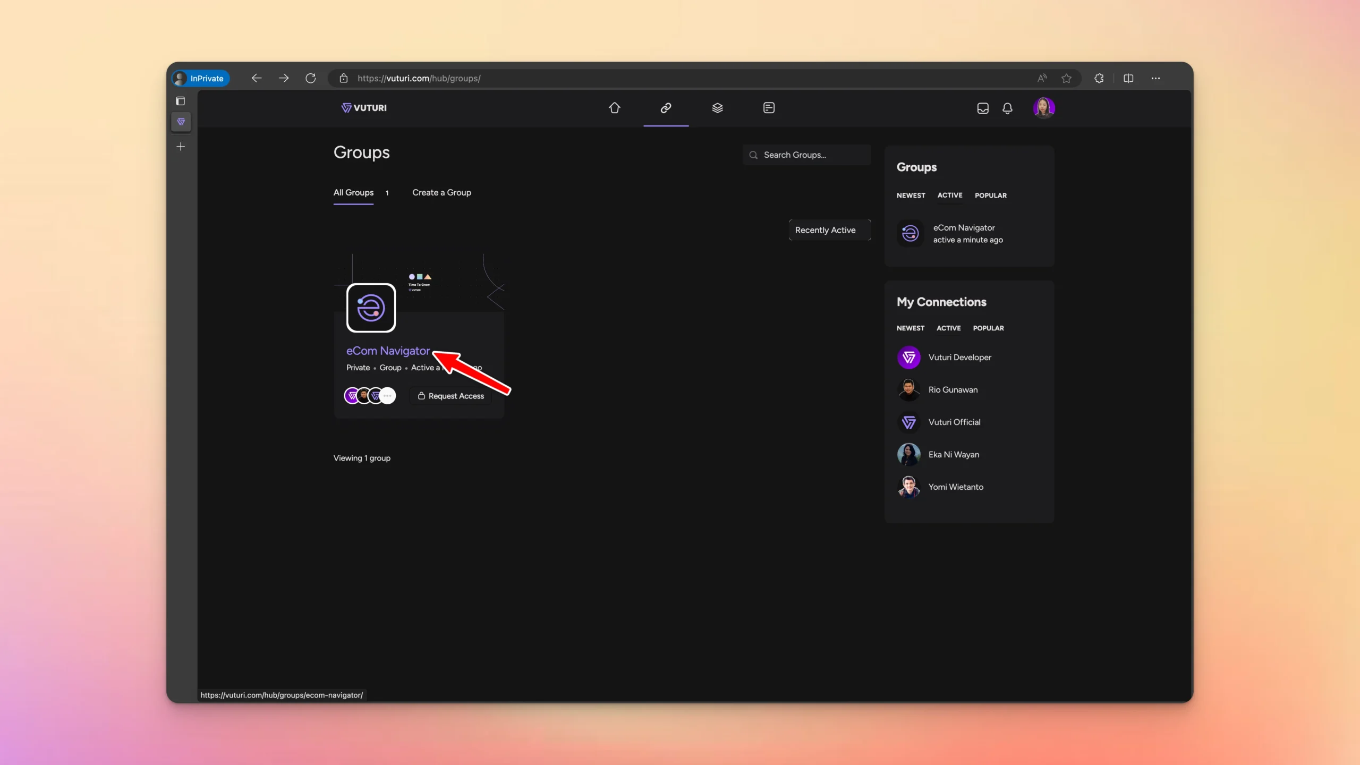Open Rio Gunawan connection
The width and height of the screenshot is (1360, 765).
(953, 390)
